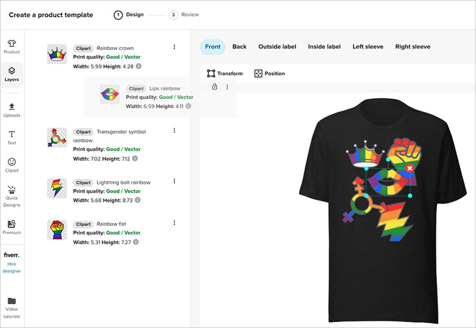The width and height of the screenshot is (476, 328).
Task: Show size info for Rainbow fist layer
Action: coord(136,242)
